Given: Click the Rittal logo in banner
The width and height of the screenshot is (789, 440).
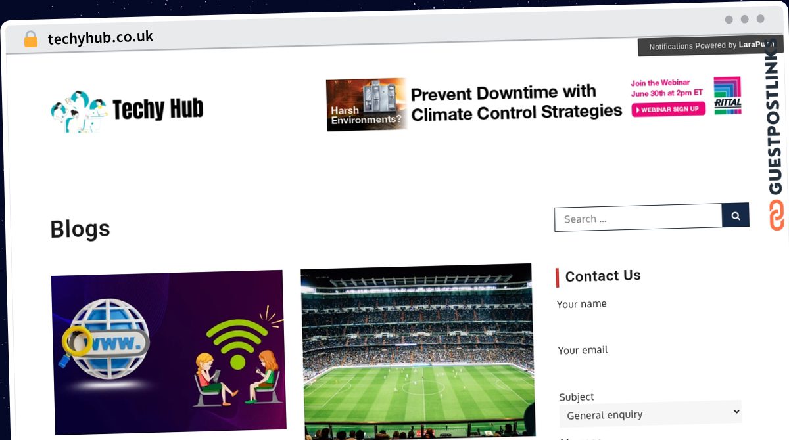Looking at the screenshot, I should (727, 96).
